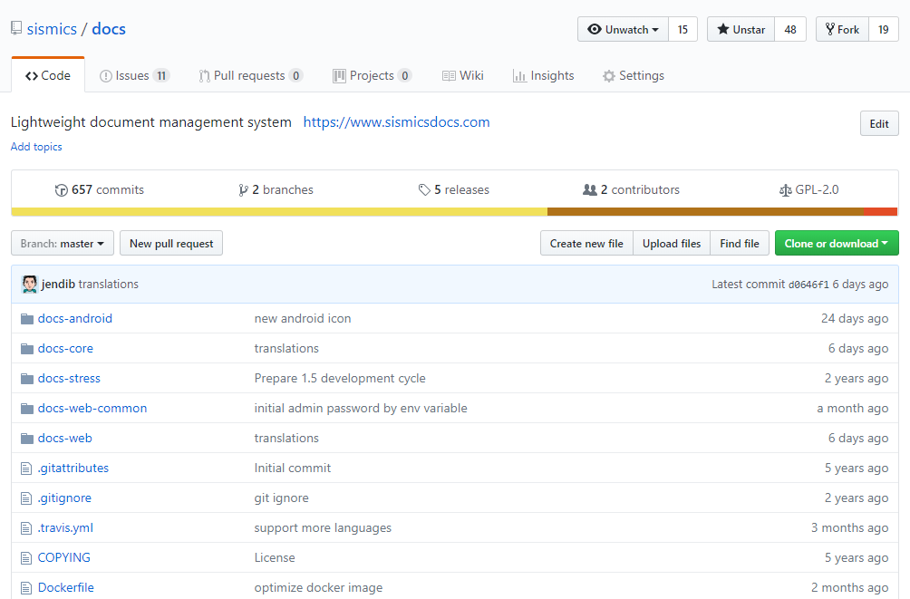
Task: Open the Clone or download dropdown
Action: (837, 243)
